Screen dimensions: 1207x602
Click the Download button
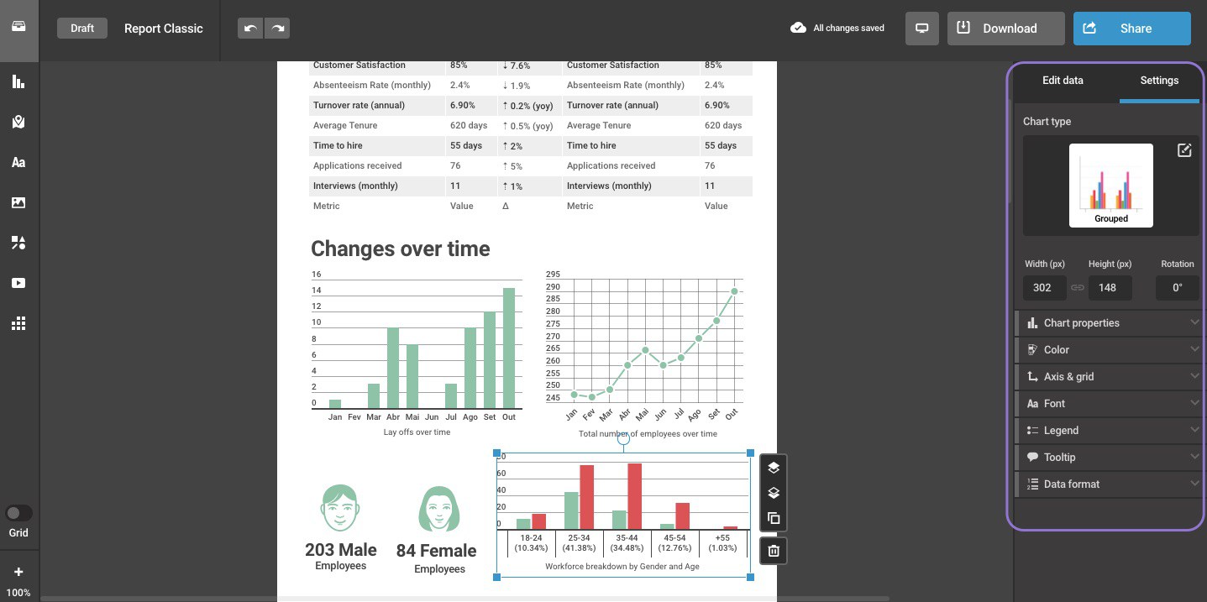tap(1006, 29)
